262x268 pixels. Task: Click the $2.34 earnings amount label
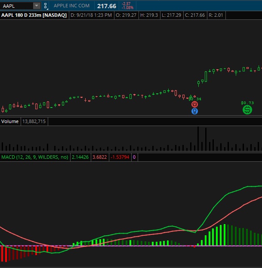coord(195,99)
